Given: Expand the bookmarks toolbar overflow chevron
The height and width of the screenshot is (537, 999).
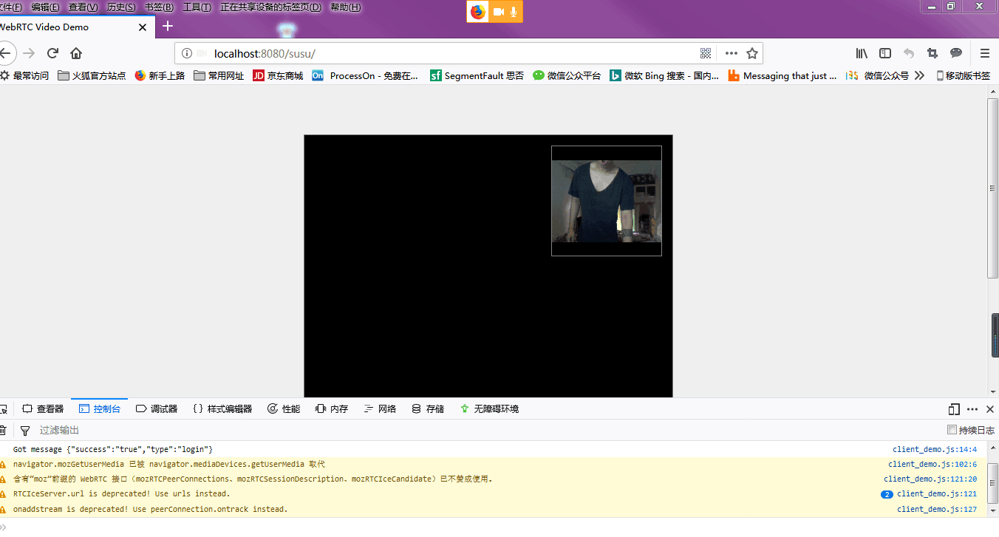Looking at the screenshot, I should [x=919, y=75].
